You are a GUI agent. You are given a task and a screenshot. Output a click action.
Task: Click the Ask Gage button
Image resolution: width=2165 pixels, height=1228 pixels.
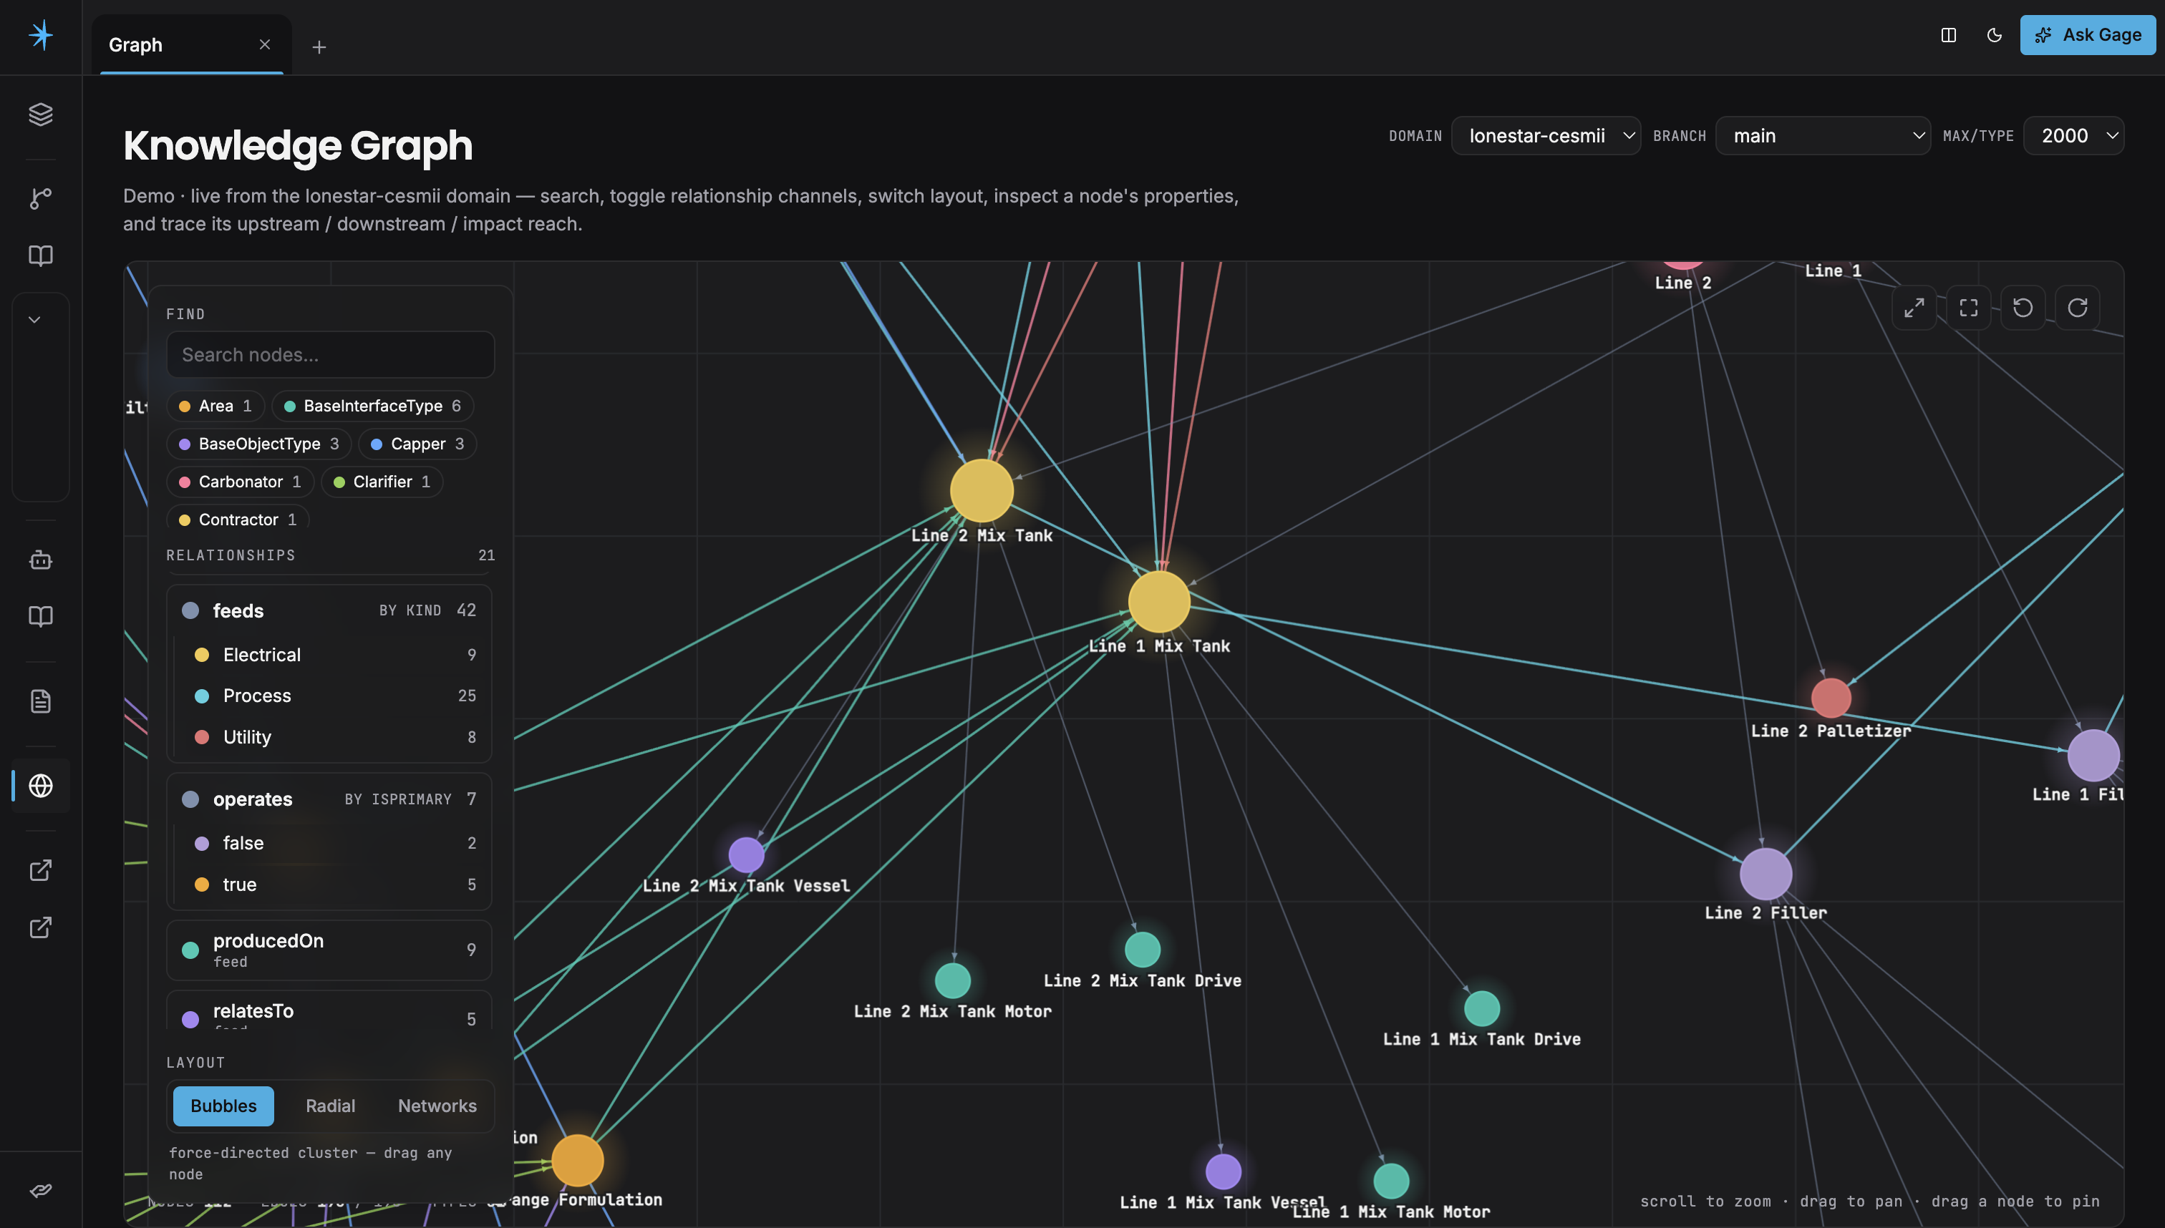(x=2088, y=34)
